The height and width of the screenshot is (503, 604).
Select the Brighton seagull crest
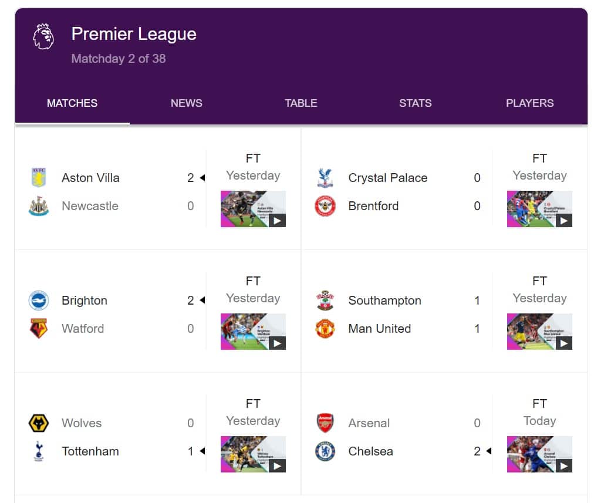tap(39, 300)
